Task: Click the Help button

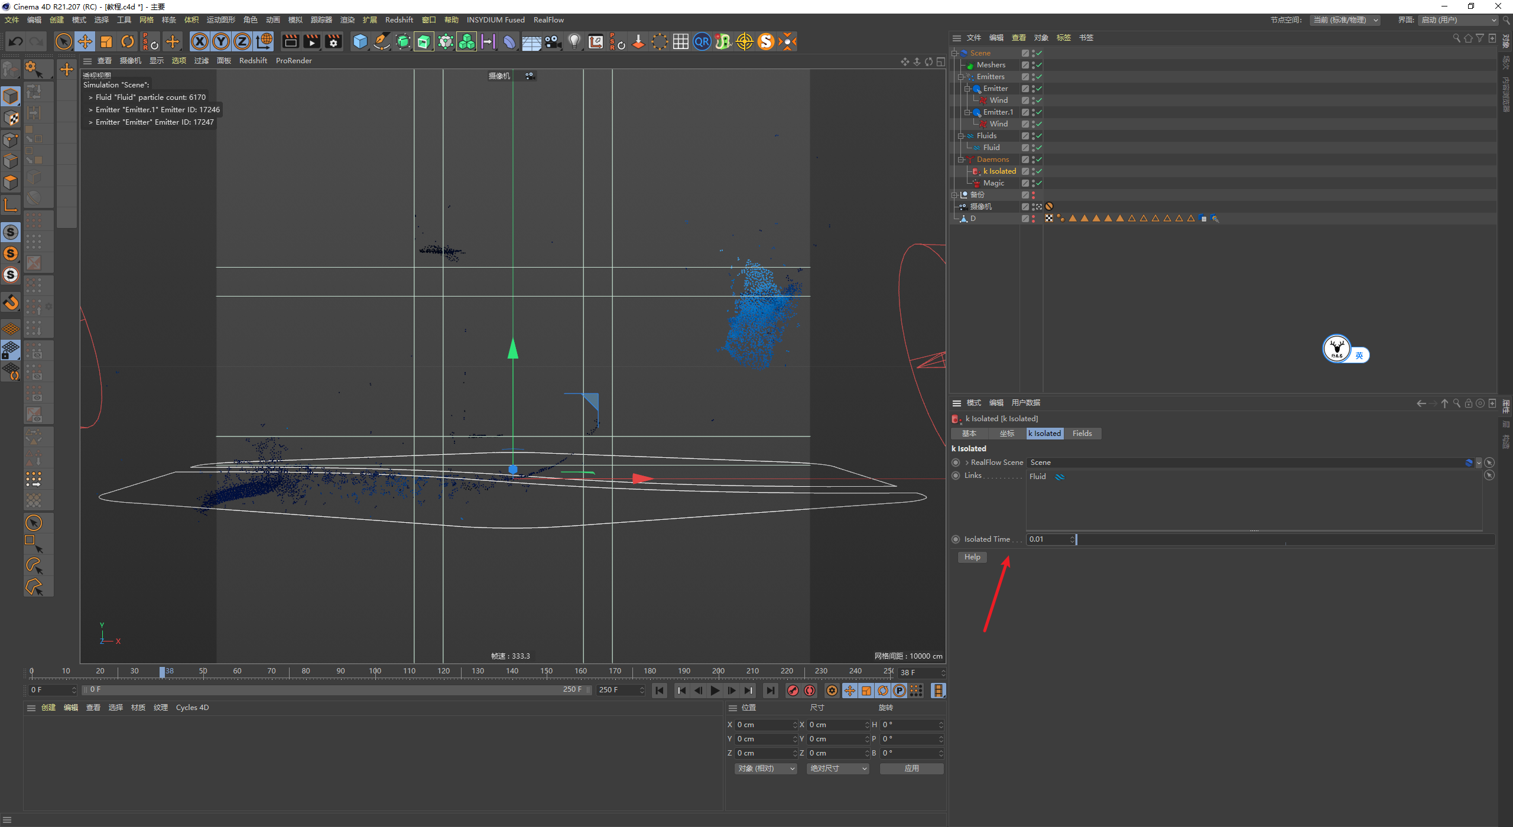Action: tap(972, 557)
